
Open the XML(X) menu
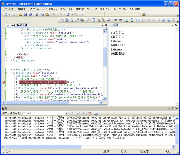coord(79,9)
